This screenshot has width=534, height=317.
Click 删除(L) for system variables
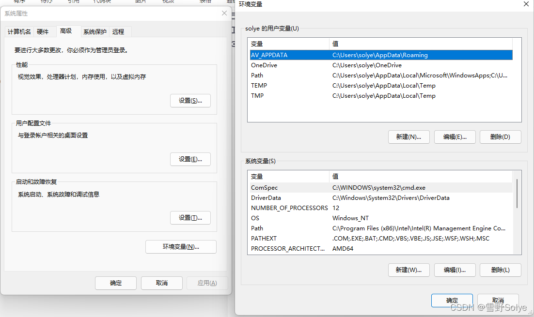tap(500, 270)
